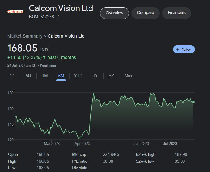The width and height of the screenshot is (210, 172).
Task: Follow Calcom Vision Ltd stock
Action: (x=184, y=49)
